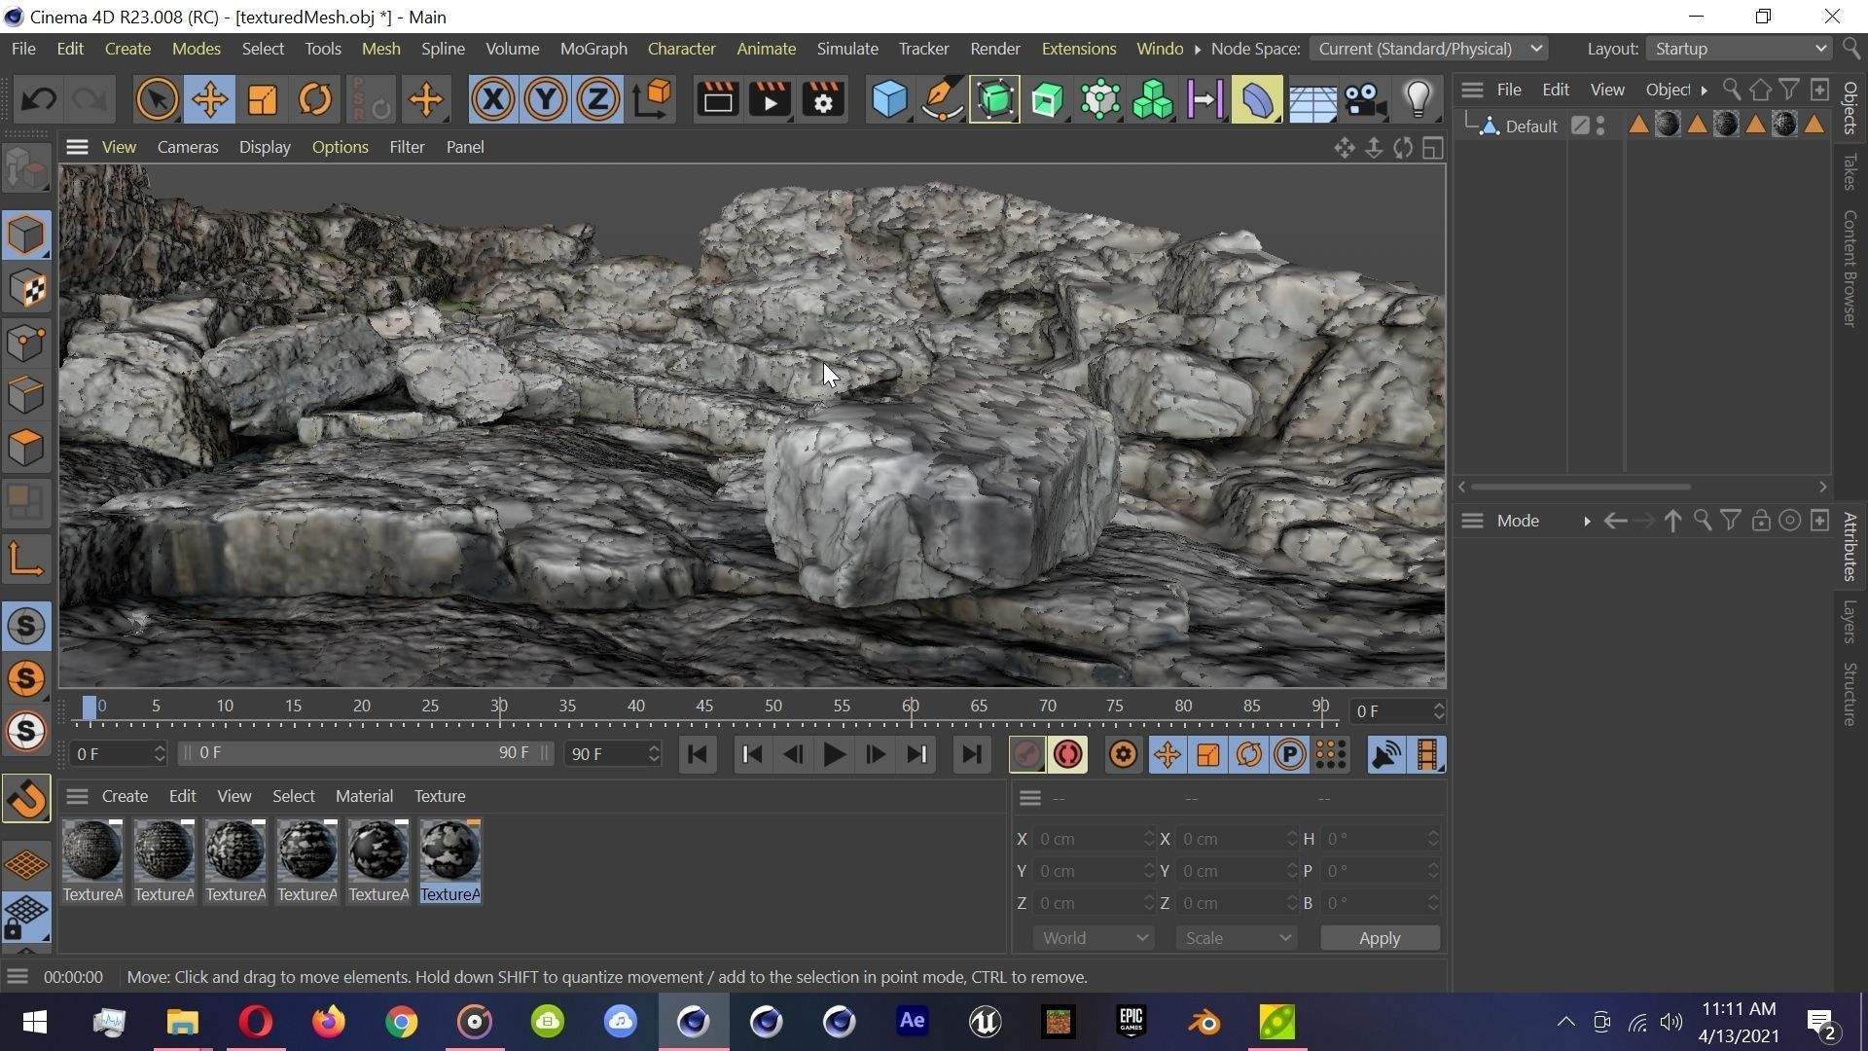1868x1051 pixels.
Task: Click the preview range slider bar
Action: pyautogui.click(x=366, y=754)
